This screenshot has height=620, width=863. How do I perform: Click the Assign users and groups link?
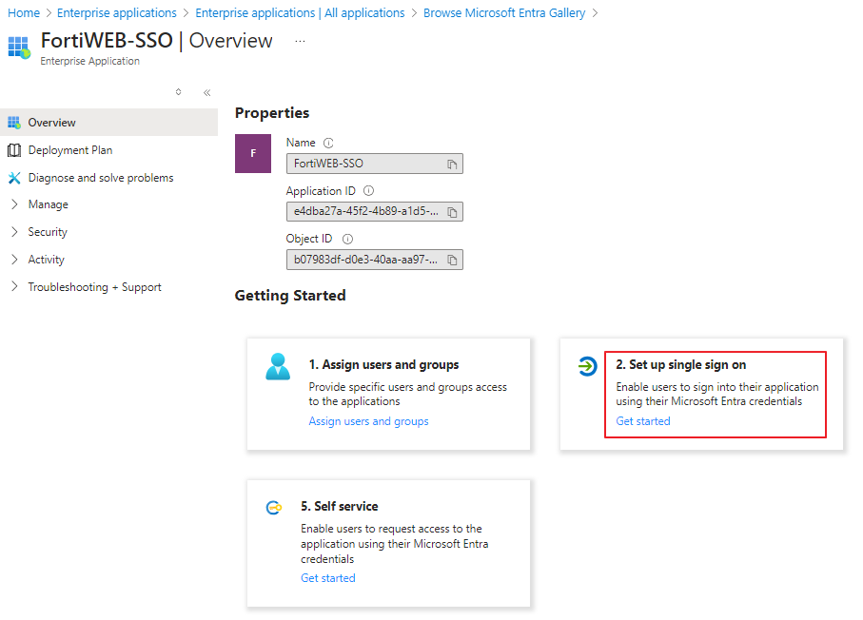point(367,420)
